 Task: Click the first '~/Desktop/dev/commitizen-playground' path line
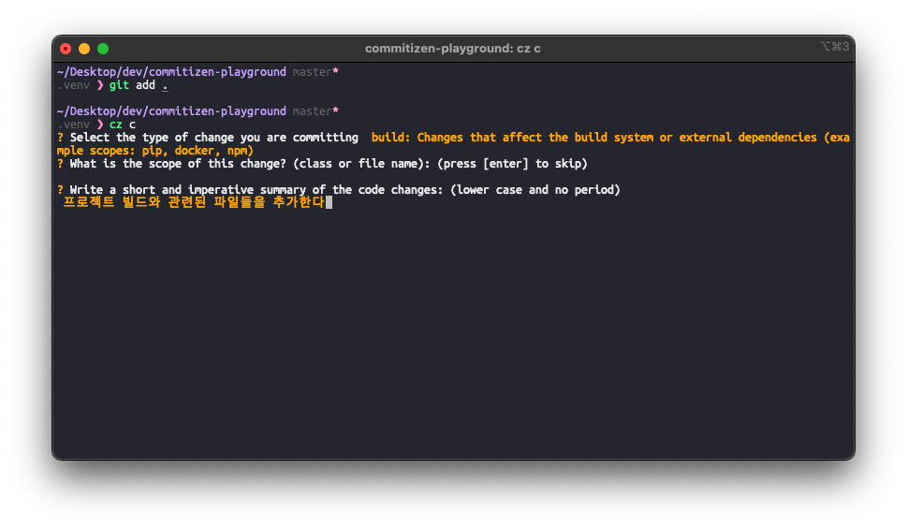pyautogui.click(x=172, y=72)
